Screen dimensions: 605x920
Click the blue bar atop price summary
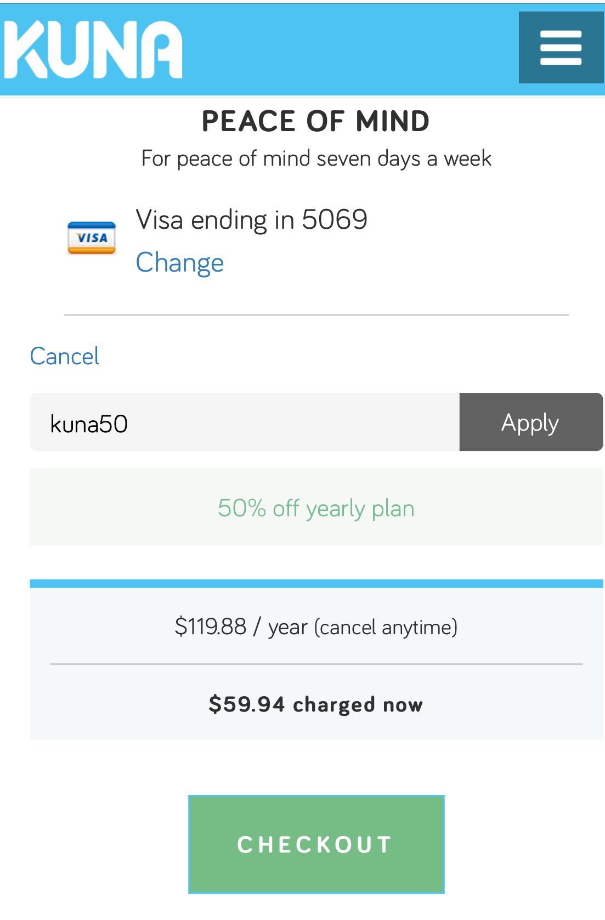(x=316, y=584)
